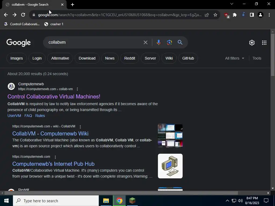
Task: Click the computer illustration thumbnail
Action: point(170,166)
